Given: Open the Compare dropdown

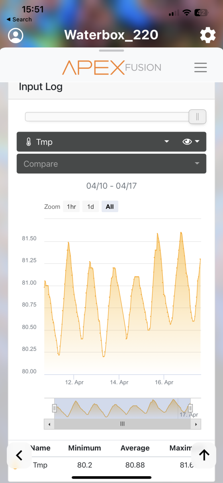Looking at the screenshot, I should click(111, 164).
